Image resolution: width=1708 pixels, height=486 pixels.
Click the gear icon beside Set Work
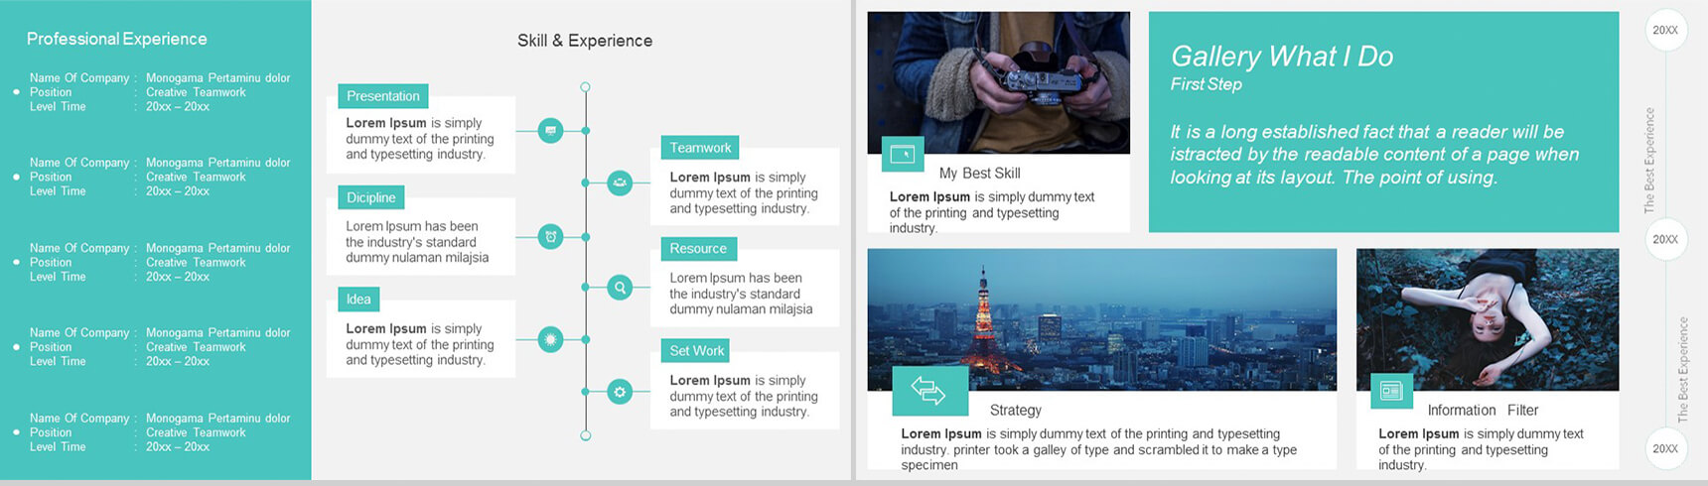[620, 392]
